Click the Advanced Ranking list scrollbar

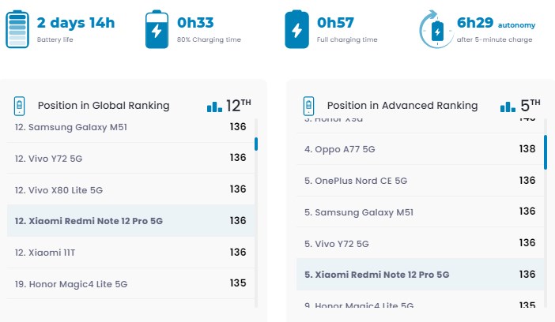pos(546,152)
